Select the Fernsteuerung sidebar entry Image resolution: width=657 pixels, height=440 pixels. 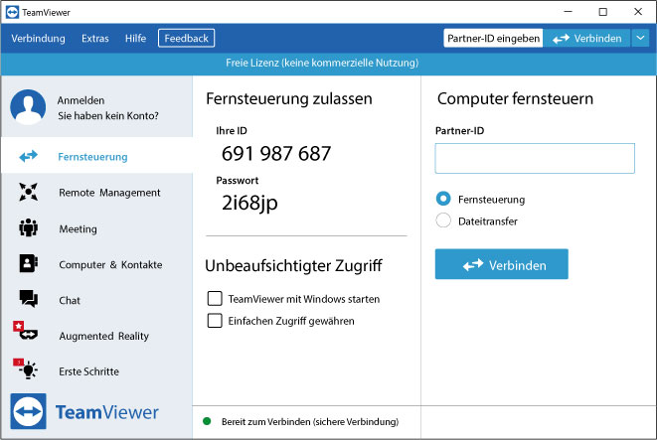(96, 155)
